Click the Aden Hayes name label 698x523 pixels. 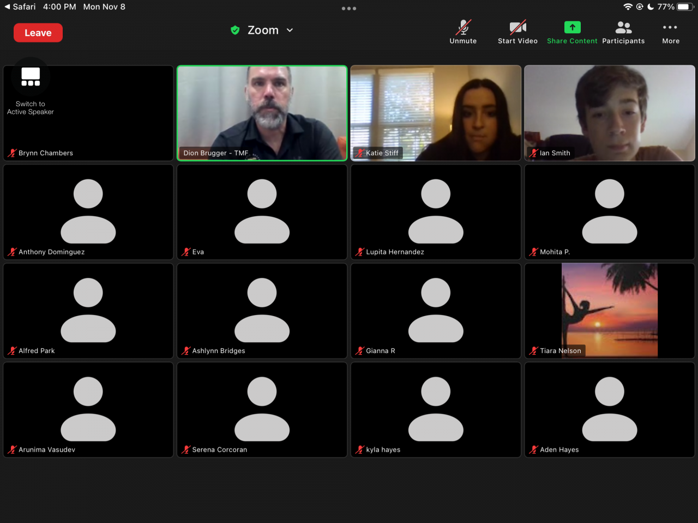click(559, 450)
